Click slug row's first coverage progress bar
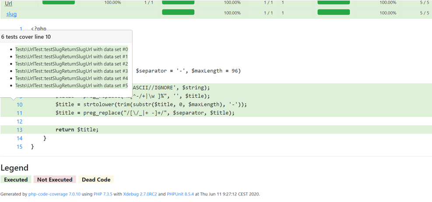432x202 pixels. click(x=178, y=12)
